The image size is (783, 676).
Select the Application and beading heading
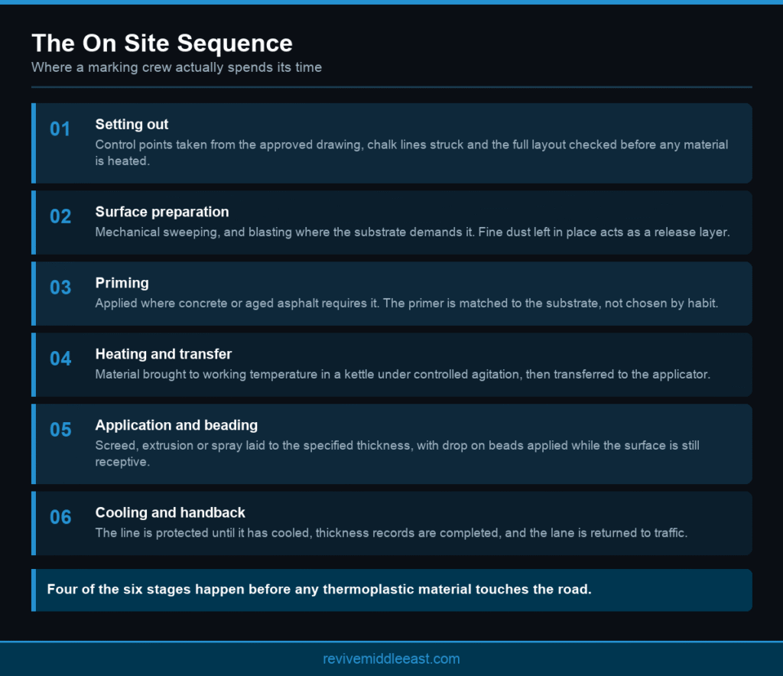pyautogui.click(x=177, y=425)
